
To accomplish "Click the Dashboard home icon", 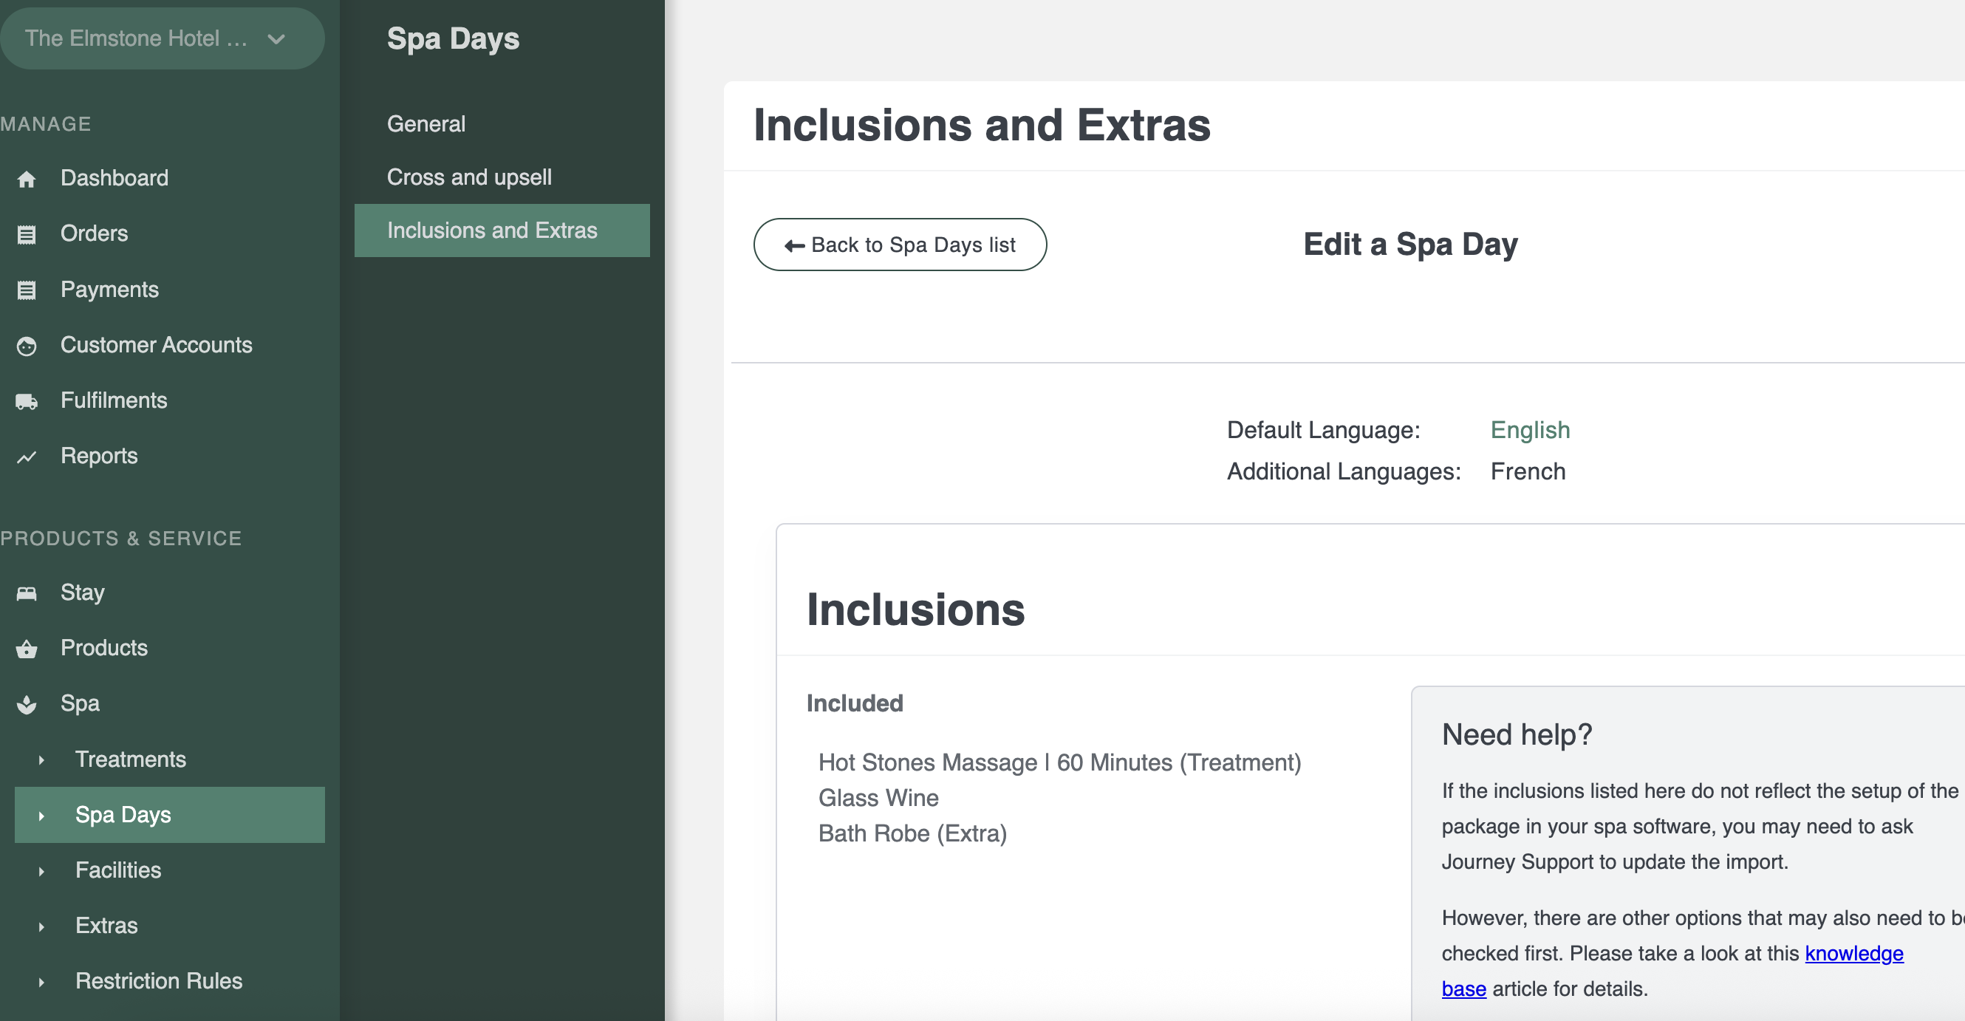I will coord(27,180).
